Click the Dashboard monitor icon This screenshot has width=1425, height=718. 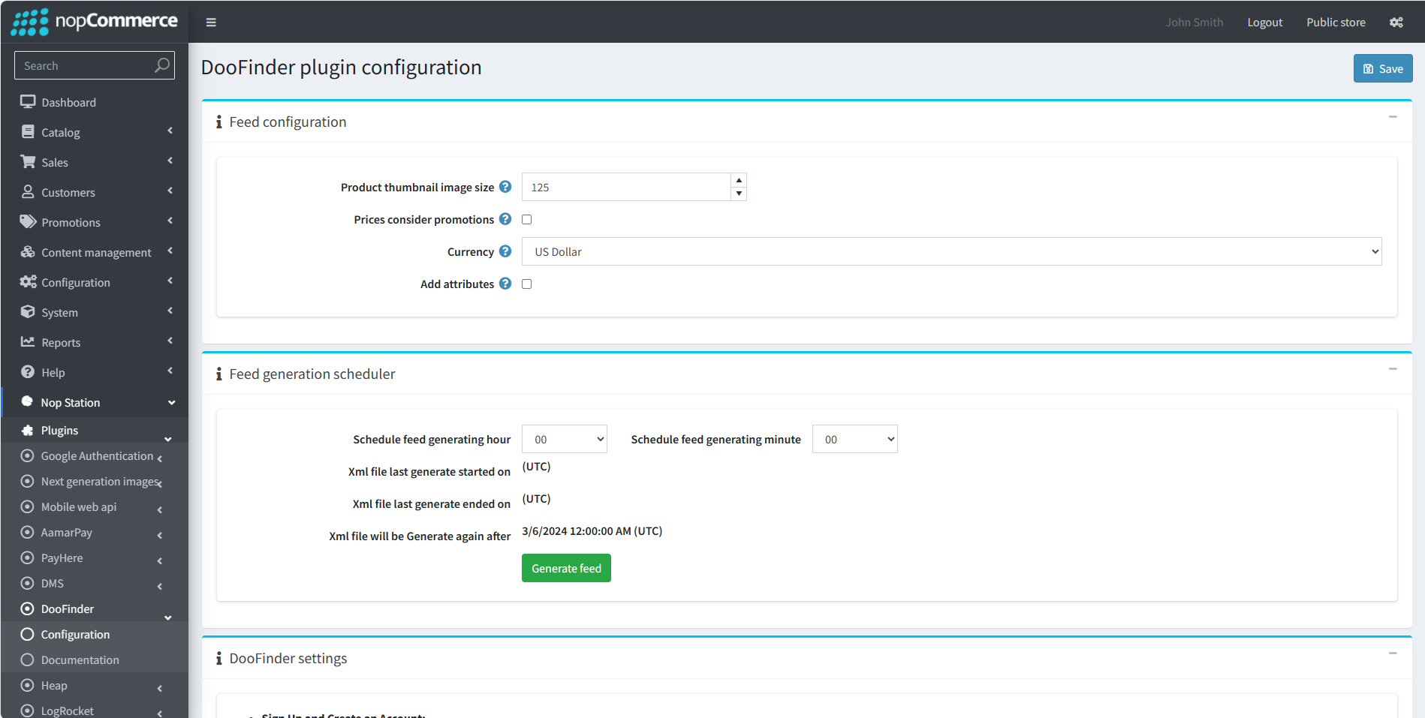pos(28,102)
